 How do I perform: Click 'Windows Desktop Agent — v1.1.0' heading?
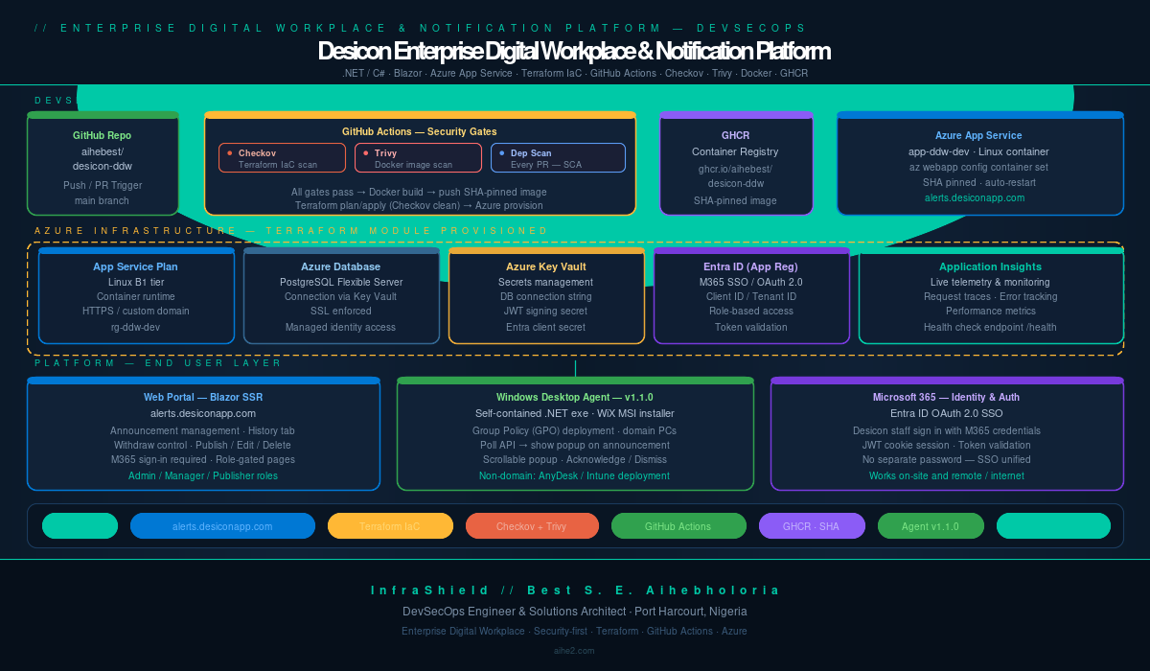click(575, 397)
